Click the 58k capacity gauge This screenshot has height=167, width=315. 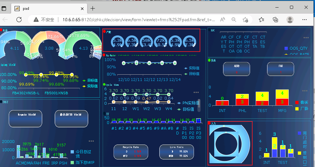pyautogui.click(x=146, y=42)
